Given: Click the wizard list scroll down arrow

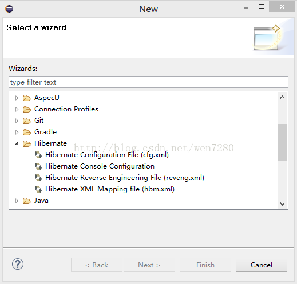Looking at the screenshot, I should tap(282, 203).
